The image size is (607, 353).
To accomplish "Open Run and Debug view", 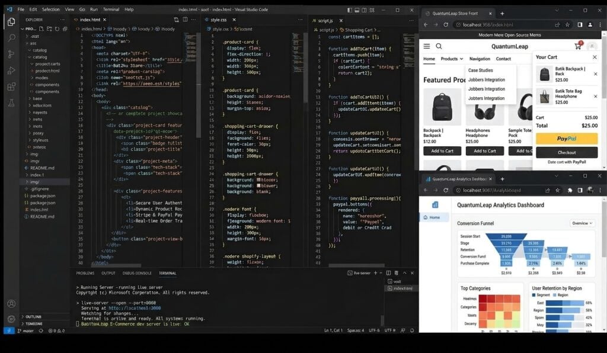I will (11, 70).
